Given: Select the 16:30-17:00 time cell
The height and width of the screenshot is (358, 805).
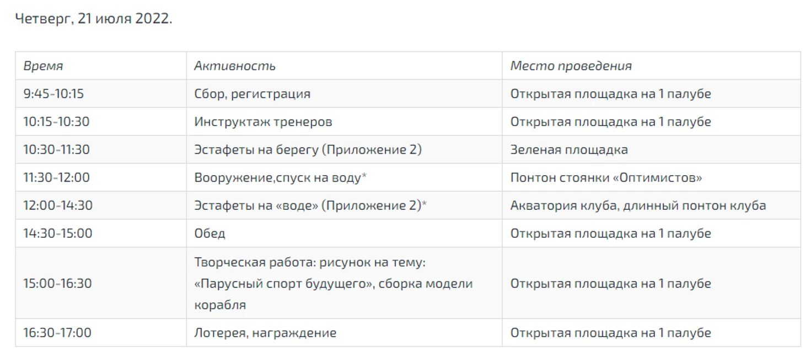Looking at the screenshot, I should point(57,333).
